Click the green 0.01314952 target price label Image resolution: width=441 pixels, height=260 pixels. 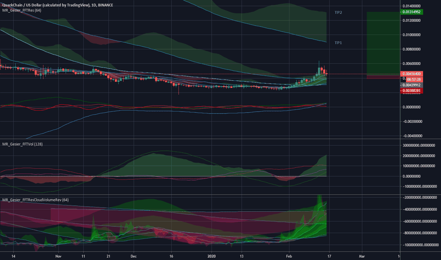tap(412, 12)
